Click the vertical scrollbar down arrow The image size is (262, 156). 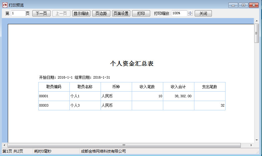[257, 140]
